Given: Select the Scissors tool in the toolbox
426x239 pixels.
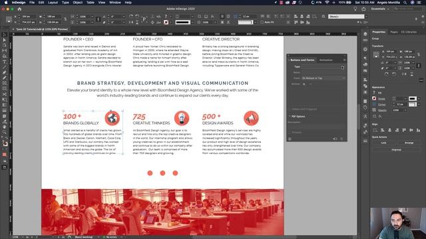Looking at the screenshot, I should click(x=5, y=94).
